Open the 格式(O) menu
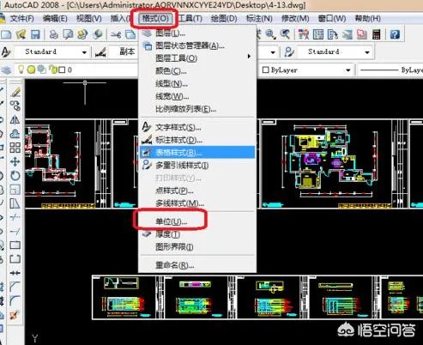This screenshot has width=423, height=345. click(155, 19)
